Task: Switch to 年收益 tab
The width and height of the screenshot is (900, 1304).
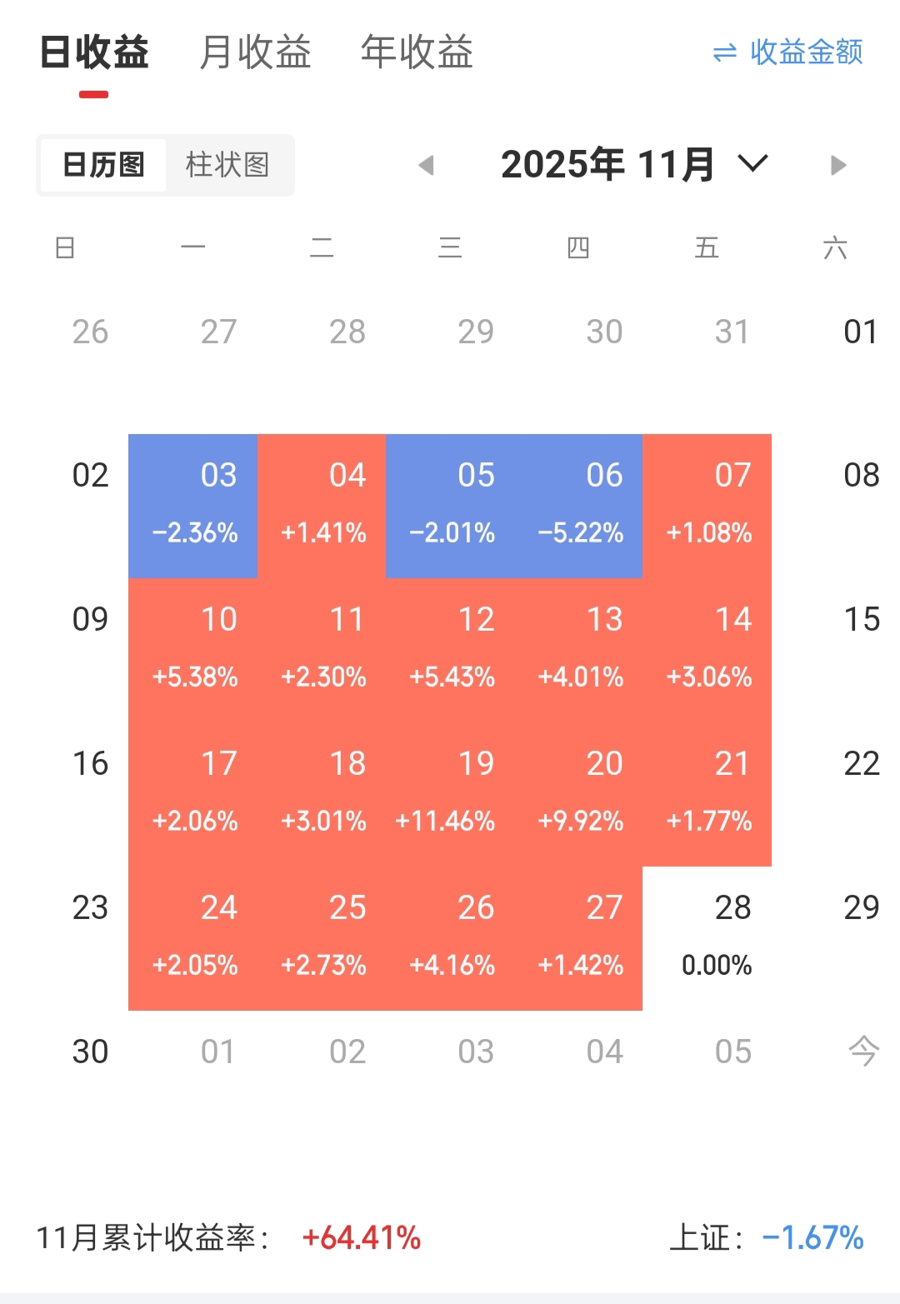Action: pos(417,52)
